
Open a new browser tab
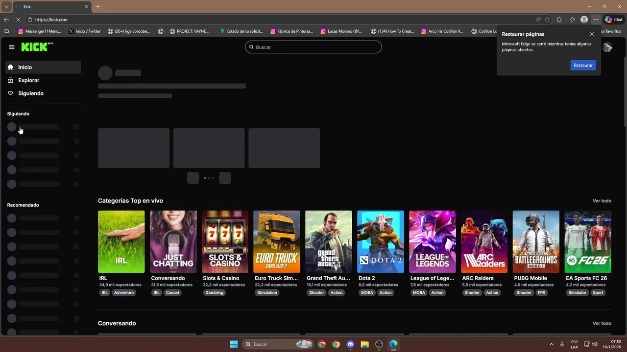tap(98, 6)
